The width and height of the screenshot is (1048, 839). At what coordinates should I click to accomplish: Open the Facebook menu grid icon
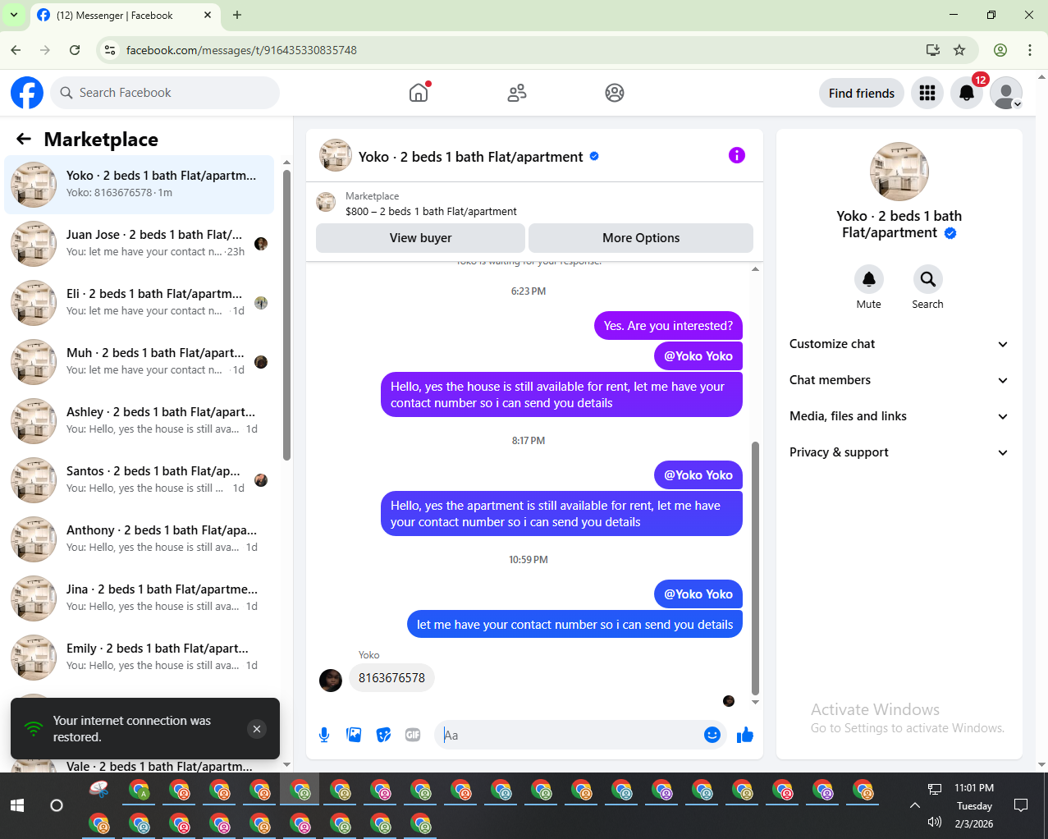tap(927, 93)
